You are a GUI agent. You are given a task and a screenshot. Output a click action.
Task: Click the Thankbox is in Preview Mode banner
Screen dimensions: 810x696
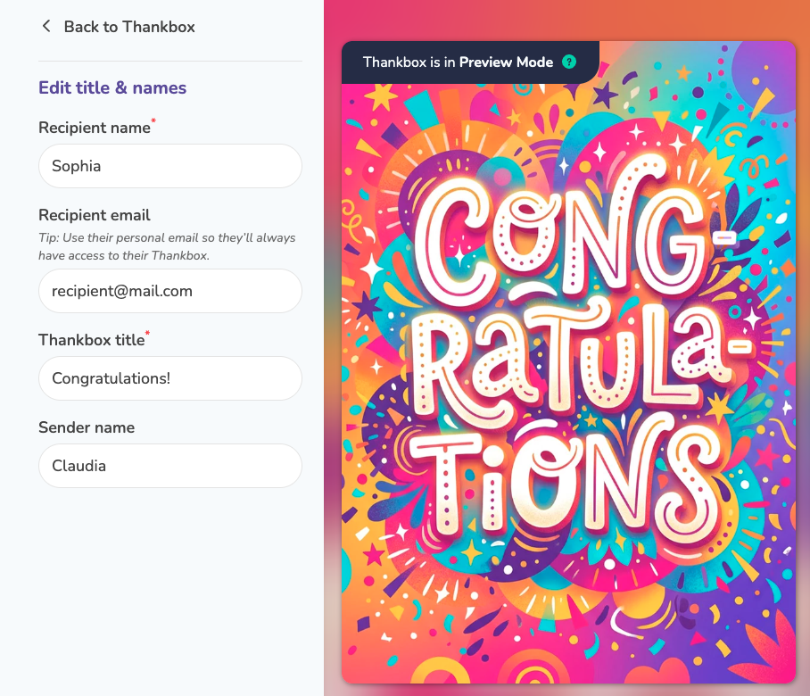tap(470, 62)
